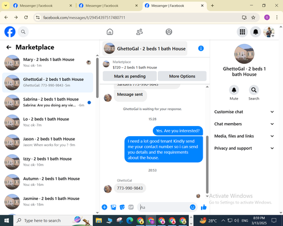Open Jason's conversation
This screenshot has height=226, width=283.
(x=48, y=142)
